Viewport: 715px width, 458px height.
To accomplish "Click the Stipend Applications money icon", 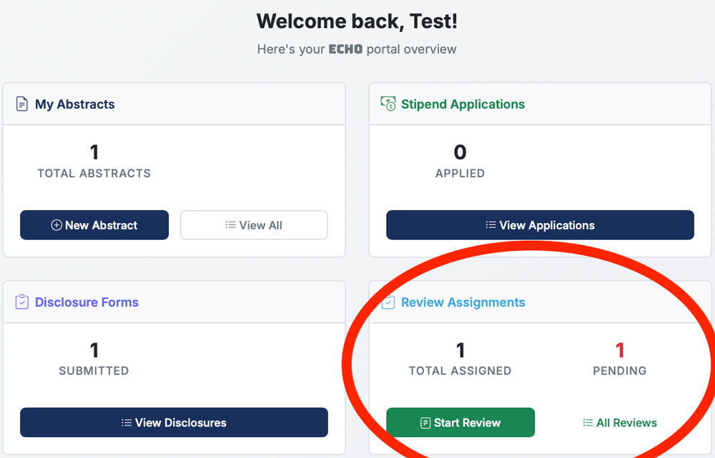I will pos(388,104).
